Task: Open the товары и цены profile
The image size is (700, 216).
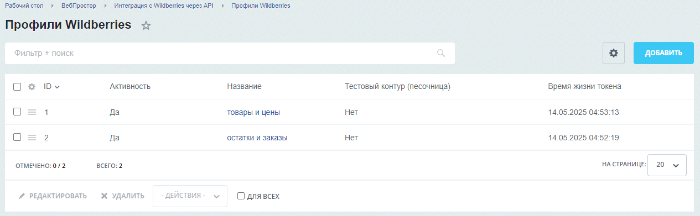Action: coord(253,112)
